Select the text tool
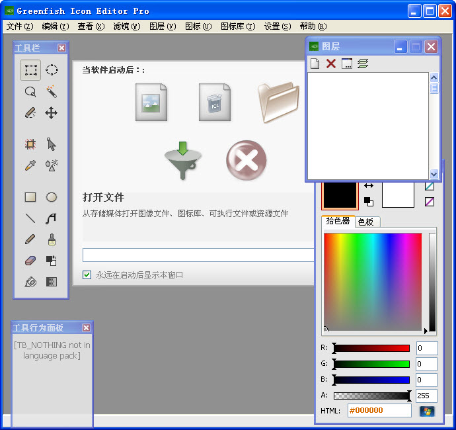This screenshot has height=430, width=456. click(52, 218)
